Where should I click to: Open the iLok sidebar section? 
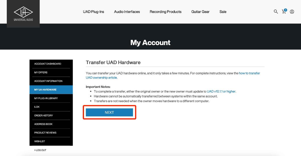(37, 107)
